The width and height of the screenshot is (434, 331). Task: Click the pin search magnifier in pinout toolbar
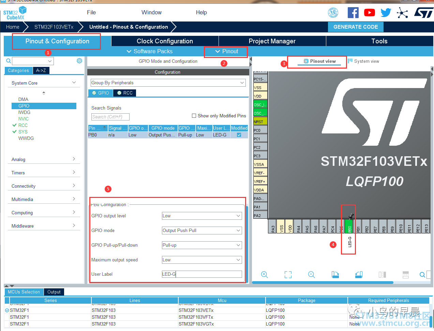pyautogui.click(x=422, y=275)
